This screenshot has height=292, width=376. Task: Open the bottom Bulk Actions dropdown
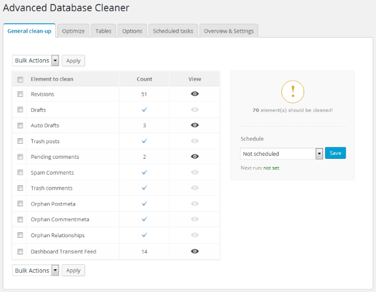pos(35,270)
